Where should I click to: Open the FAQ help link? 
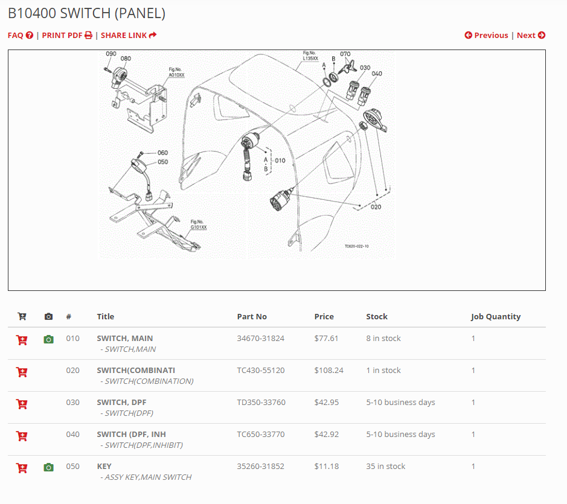[x=20, y=35]
